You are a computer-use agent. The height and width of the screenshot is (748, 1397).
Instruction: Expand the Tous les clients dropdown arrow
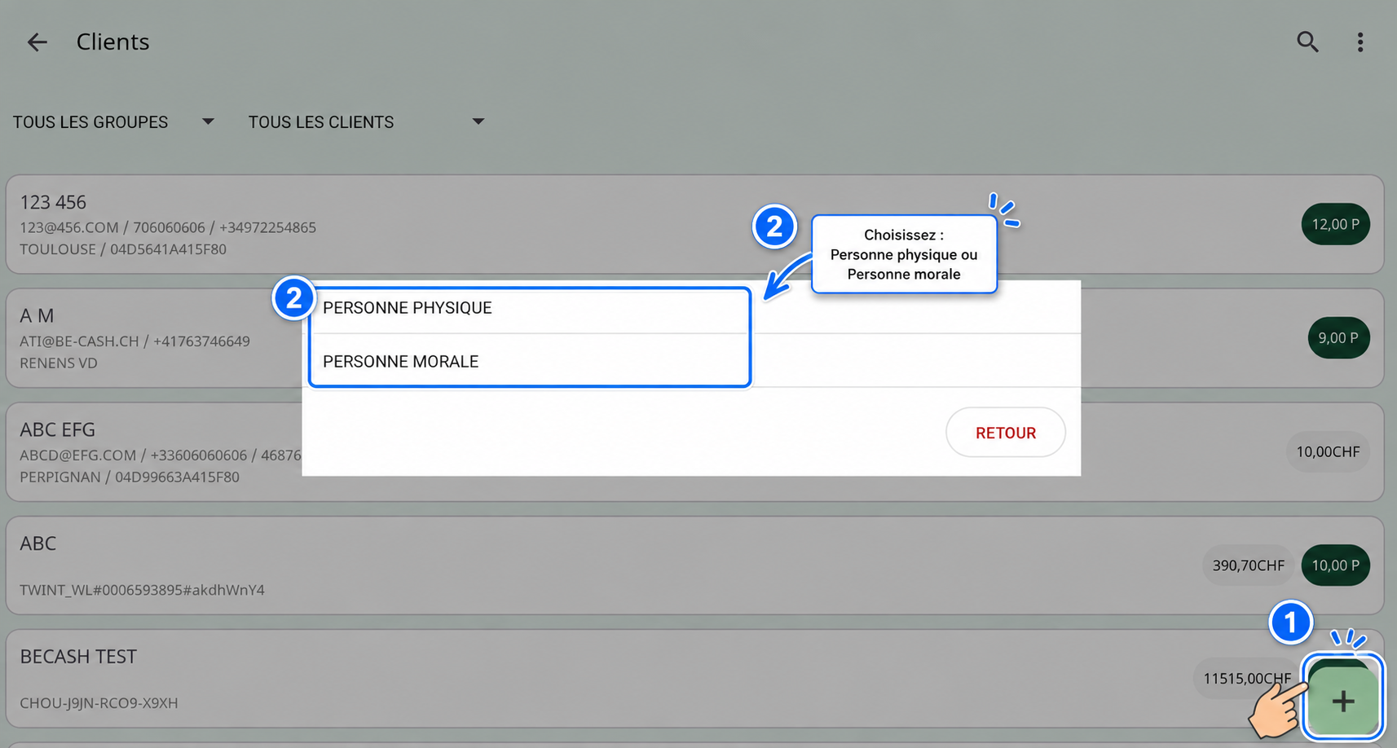click(478, 121)
